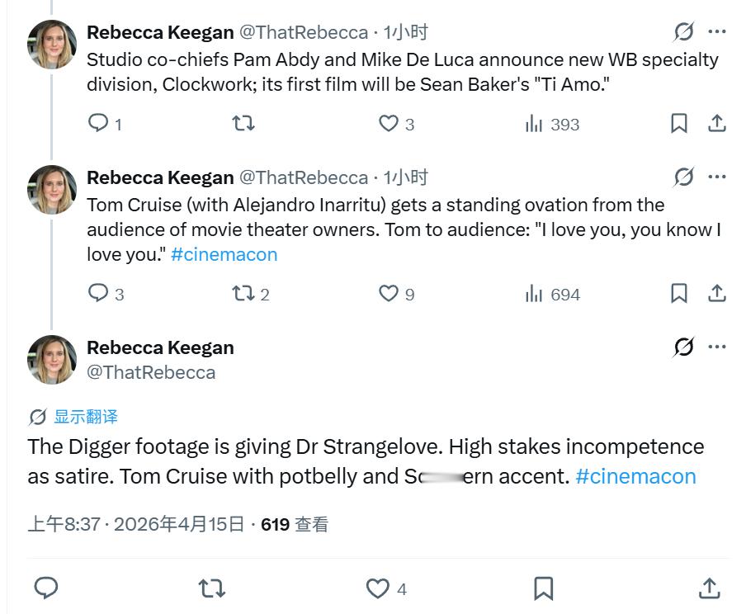Open Rebecca Keegan's avatar on main tweet
The width and height of the screenshot is (746, 614).
tap(52, 359)
